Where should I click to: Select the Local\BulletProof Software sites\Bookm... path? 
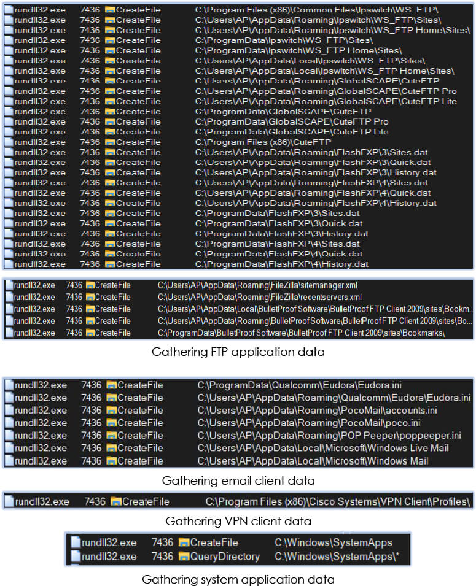coord(315,309)
